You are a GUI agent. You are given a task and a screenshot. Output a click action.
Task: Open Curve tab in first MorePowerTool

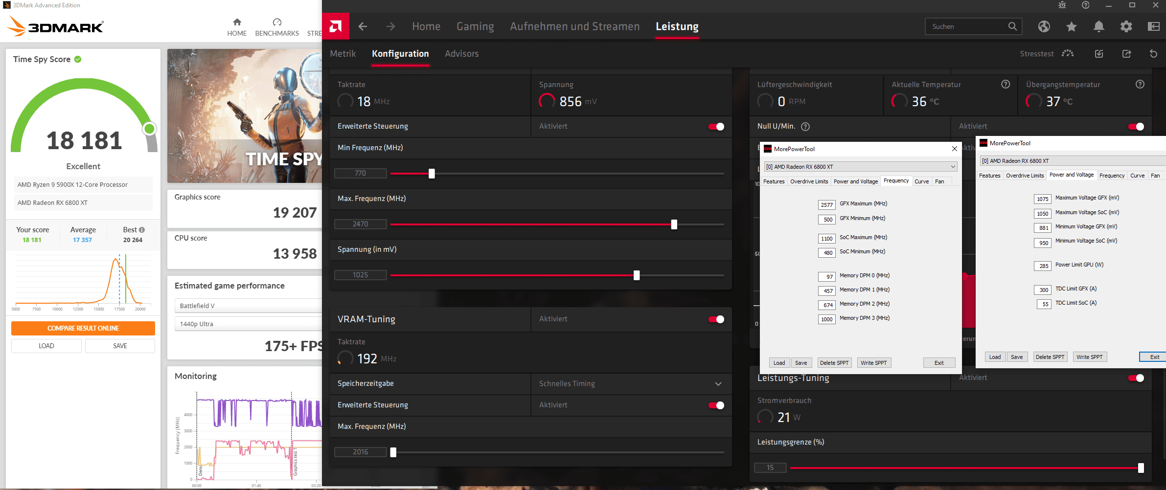pos(922,181)
